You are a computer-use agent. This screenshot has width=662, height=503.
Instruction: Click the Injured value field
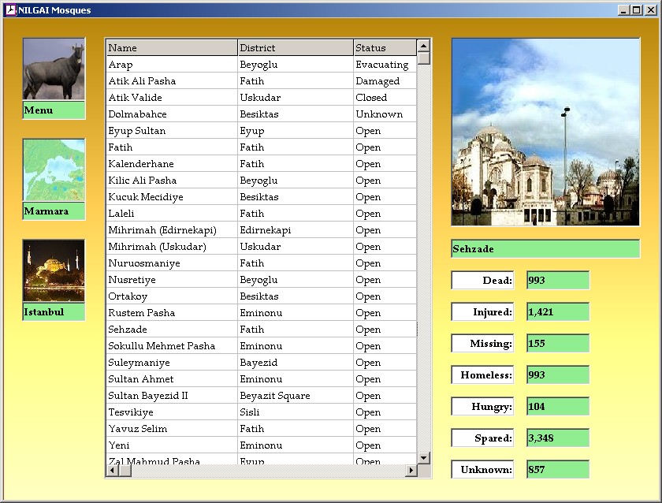558,312
